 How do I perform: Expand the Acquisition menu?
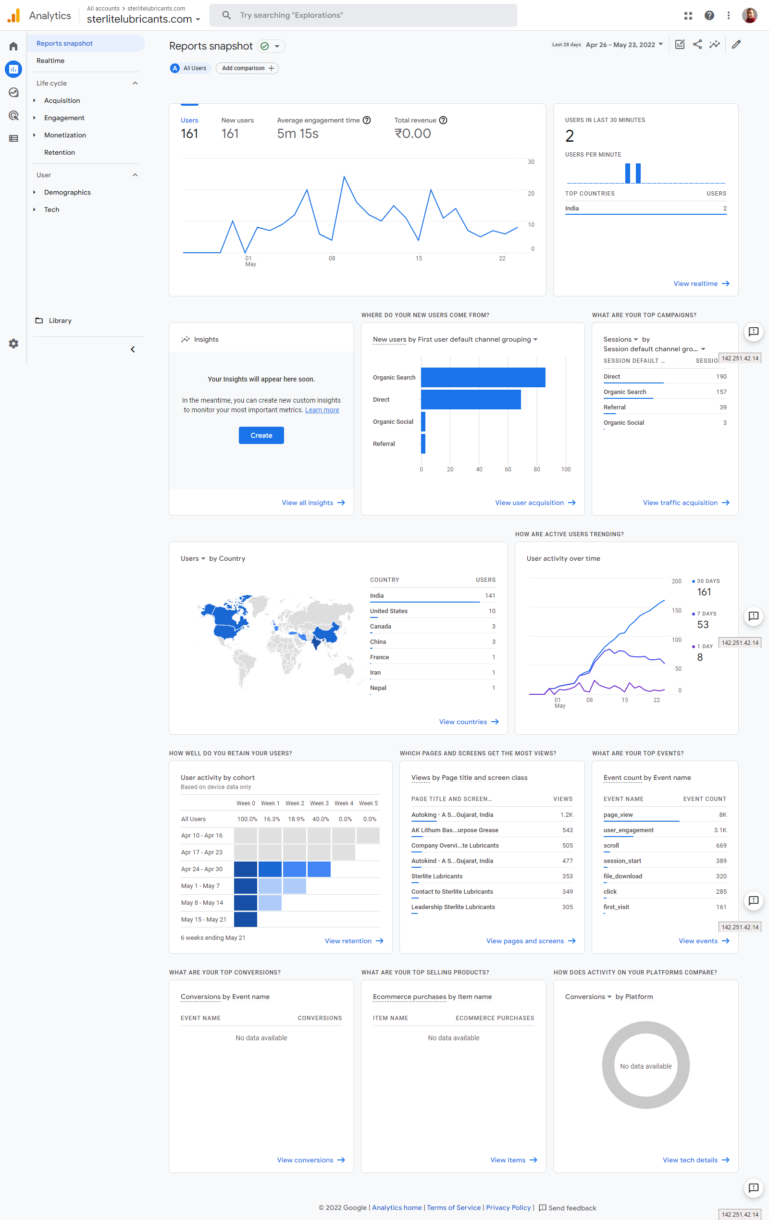tap(35, 100)
